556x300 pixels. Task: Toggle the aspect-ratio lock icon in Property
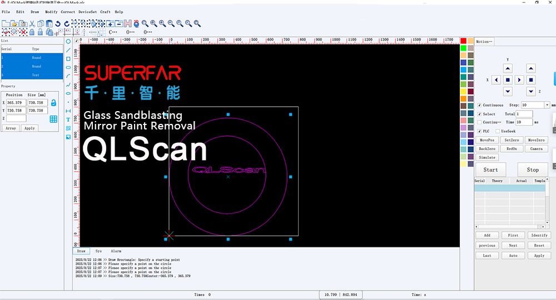click(53, 103)
